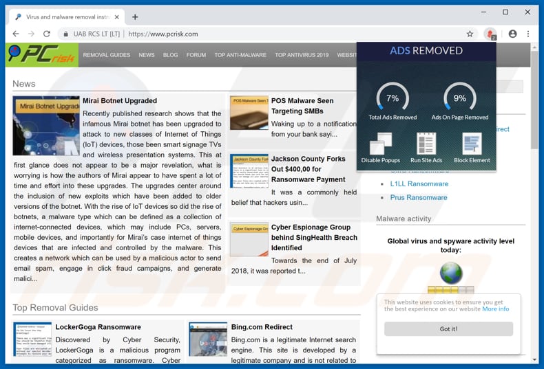Reload the page
Image resolution: width=544 pixels, height=369 pixels.
click(x=47, y=34)
